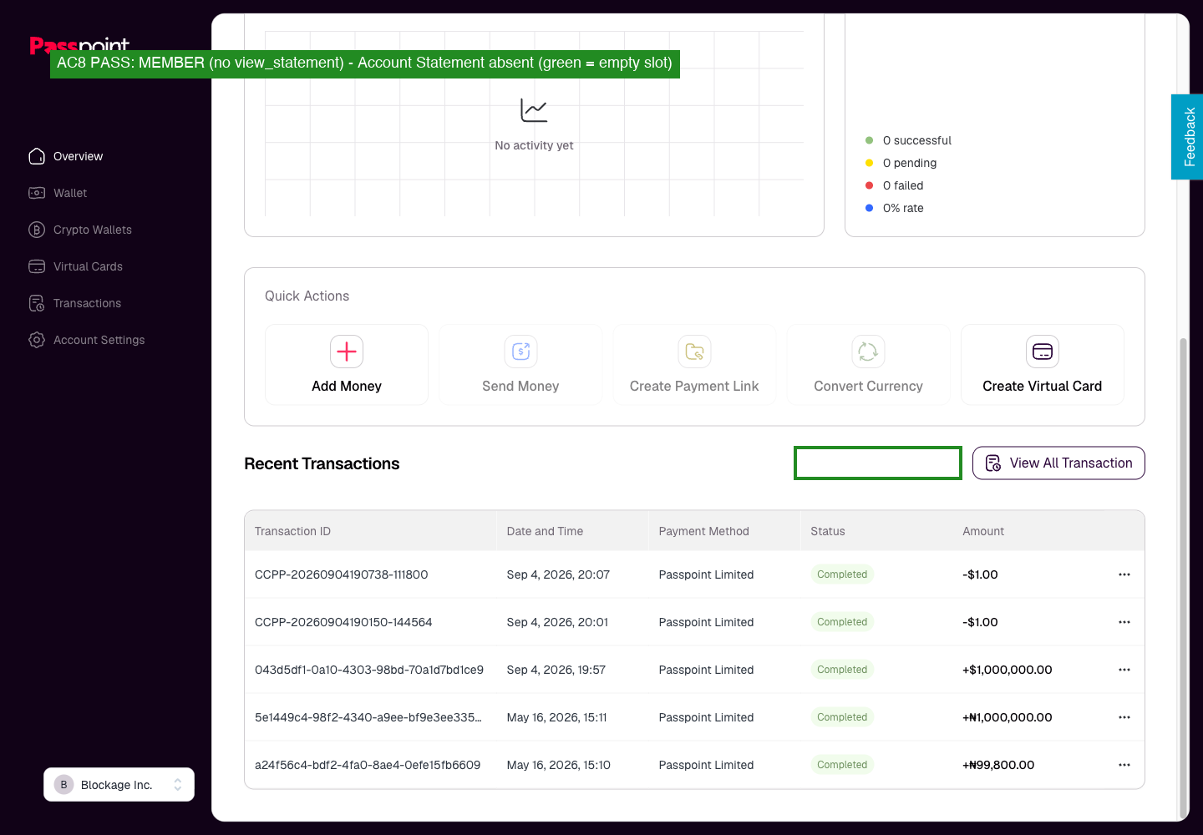Click the Add Money plus icon
Viewport: 1203px width, 835px height.
[x=347, y=352]
